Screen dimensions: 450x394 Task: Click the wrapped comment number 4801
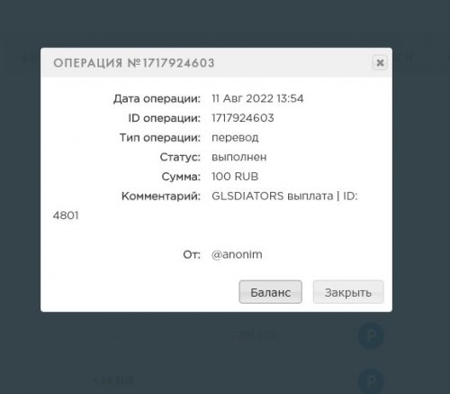pyautogui.click(x=66, y=215)
